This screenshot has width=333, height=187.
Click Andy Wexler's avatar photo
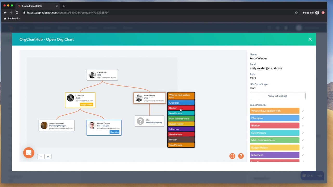pos(139,98)
